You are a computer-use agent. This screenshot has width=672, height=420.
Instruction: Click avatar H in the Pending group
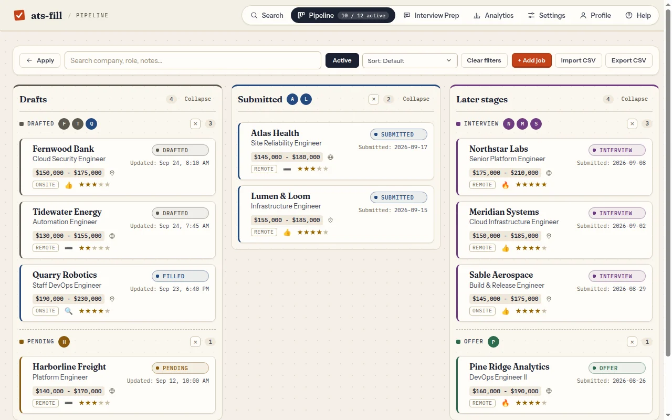[64, 342]
